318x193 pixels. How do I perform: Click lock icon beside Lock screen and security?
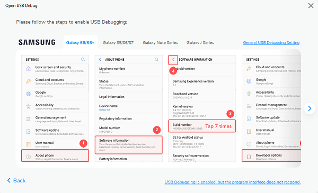(29, 69)
